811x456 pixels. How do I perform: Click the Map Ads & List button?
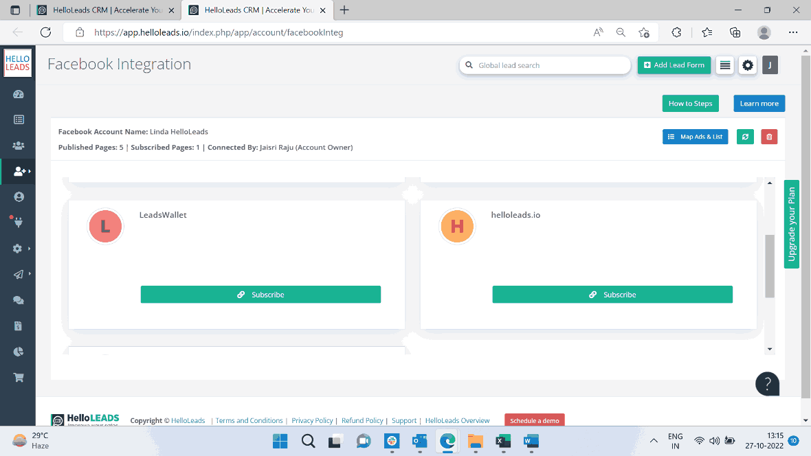pyautogui.click(x=695, y=137)
